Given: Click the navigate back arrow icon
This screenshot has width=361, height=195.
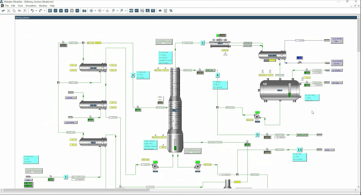Looking at the screenshot, I should tap(91, 11).
